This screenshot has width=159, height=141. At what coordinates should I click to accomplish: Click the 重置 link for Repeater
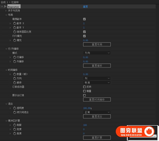(86, 7)
